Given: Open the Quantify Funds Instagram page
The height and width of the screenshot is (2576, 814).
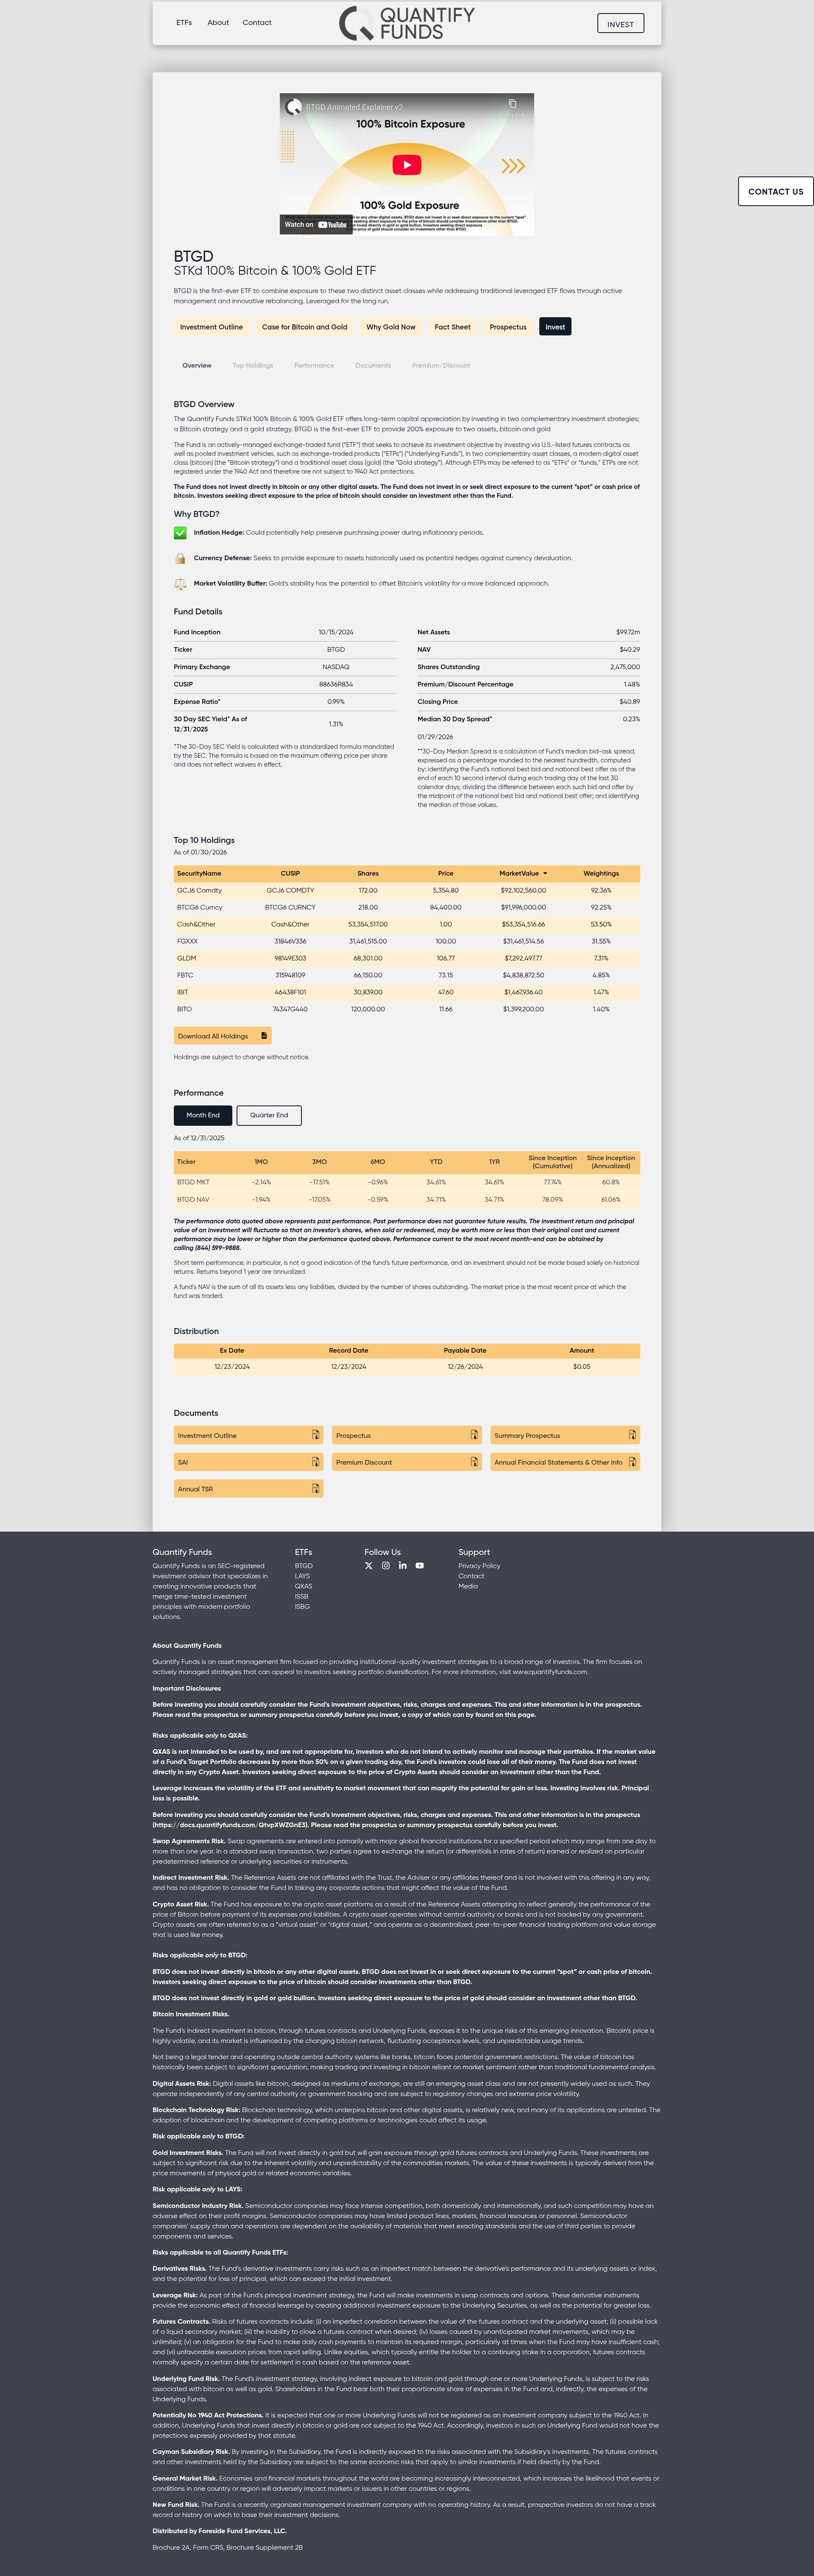Looking at the screenshot, I should coord(386,1566).
